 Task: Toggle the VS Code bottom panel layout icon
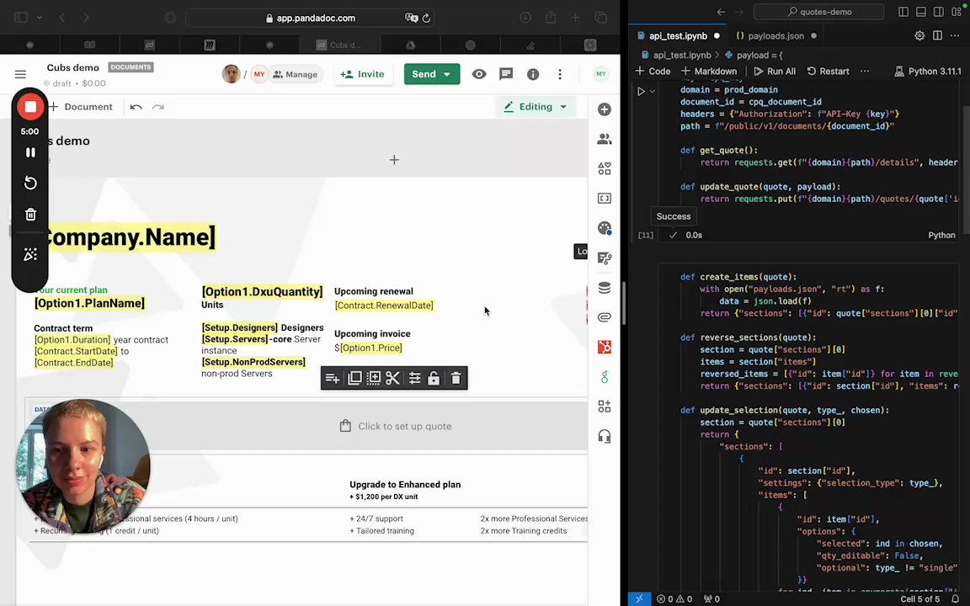point(921,12)
